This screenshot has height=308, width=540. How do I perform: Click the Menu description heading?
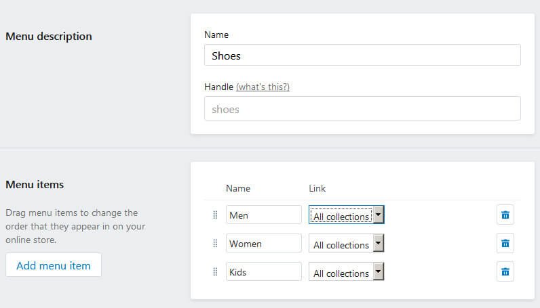point(49,36)
